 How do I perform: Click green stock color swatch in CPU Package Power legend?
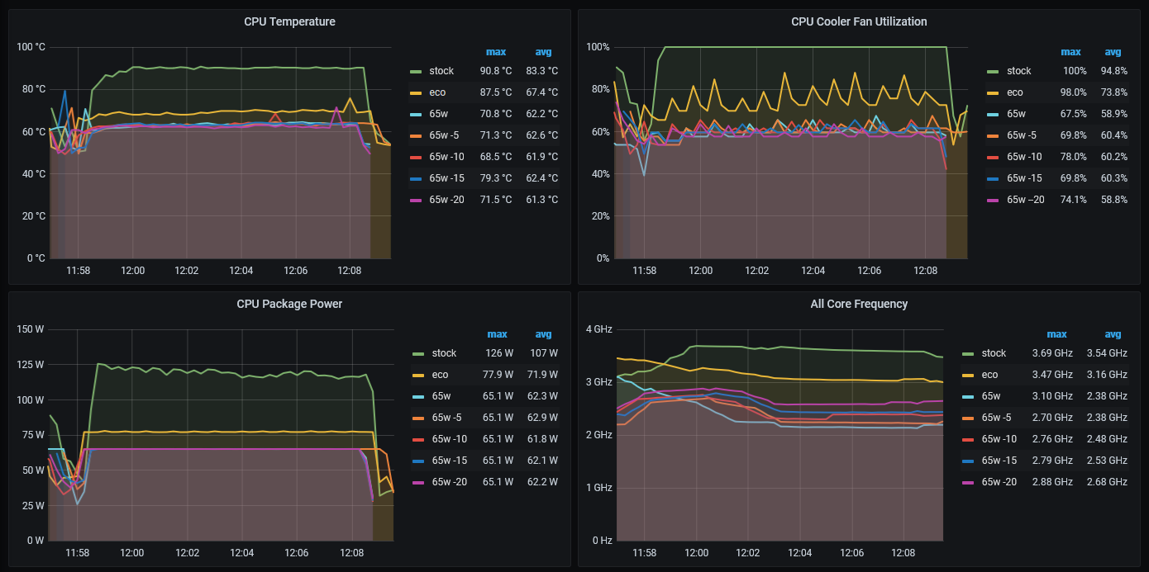[x=417, y=353]
